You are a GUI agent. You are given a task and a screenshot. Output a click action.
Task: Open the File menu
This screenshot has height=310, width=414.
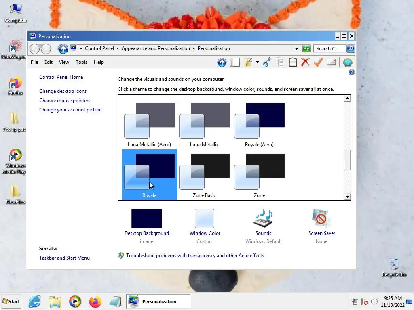pos(34,62)
